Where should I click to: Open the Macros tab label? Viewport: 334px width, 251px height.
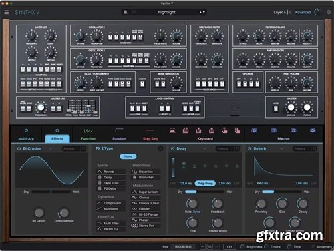pos(283,139)
